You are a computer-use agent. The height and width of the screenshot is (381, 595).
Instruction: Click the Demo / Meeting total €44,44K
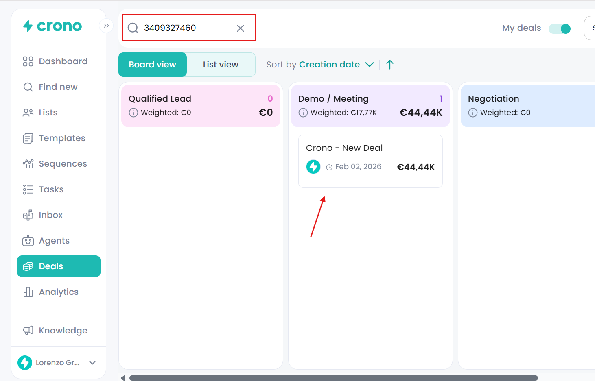pos(421,113)
